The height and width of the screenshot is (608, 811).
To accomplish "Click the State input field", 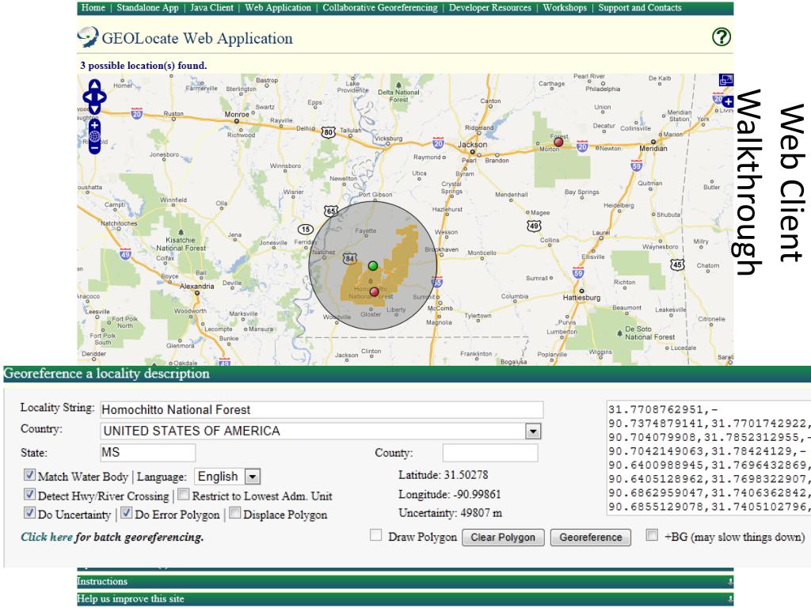I will click(x=148, y=452).
